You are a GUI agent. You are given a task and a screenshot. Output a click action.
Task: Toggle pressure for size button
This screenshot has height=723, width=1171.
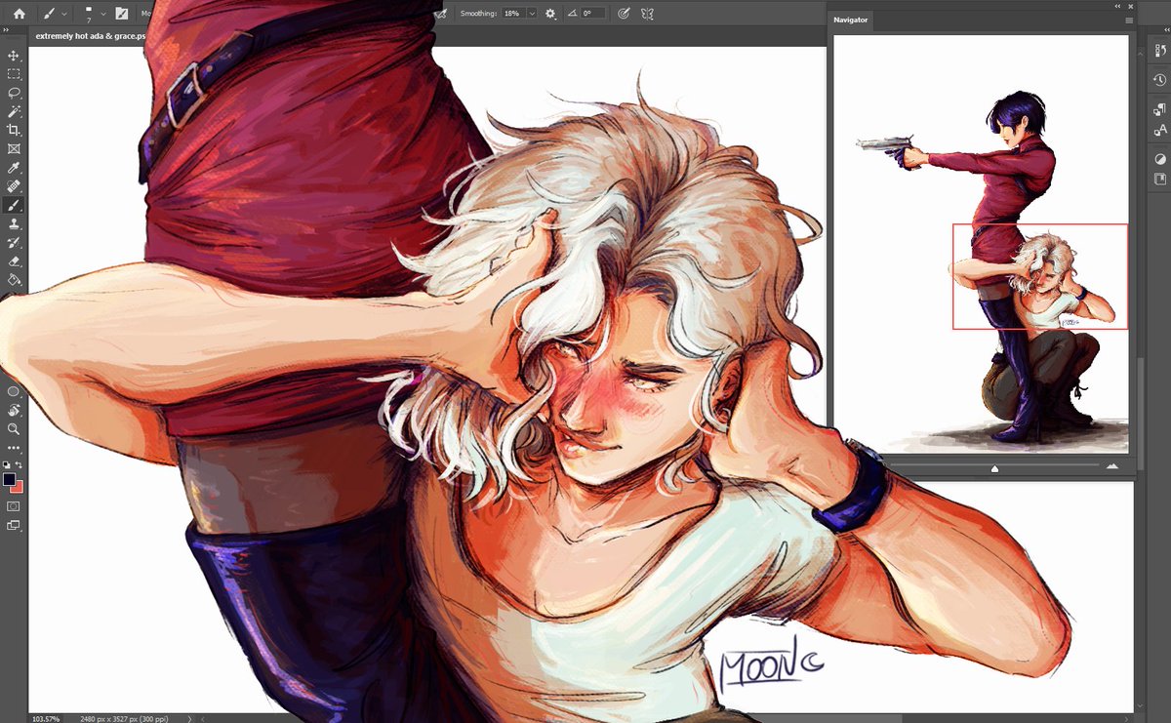point(623,14)
